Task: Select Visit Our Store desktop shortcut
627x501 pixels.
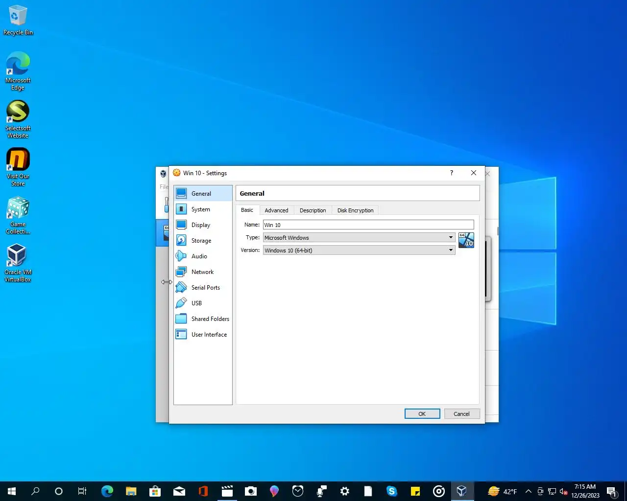Action: [18, 167]
